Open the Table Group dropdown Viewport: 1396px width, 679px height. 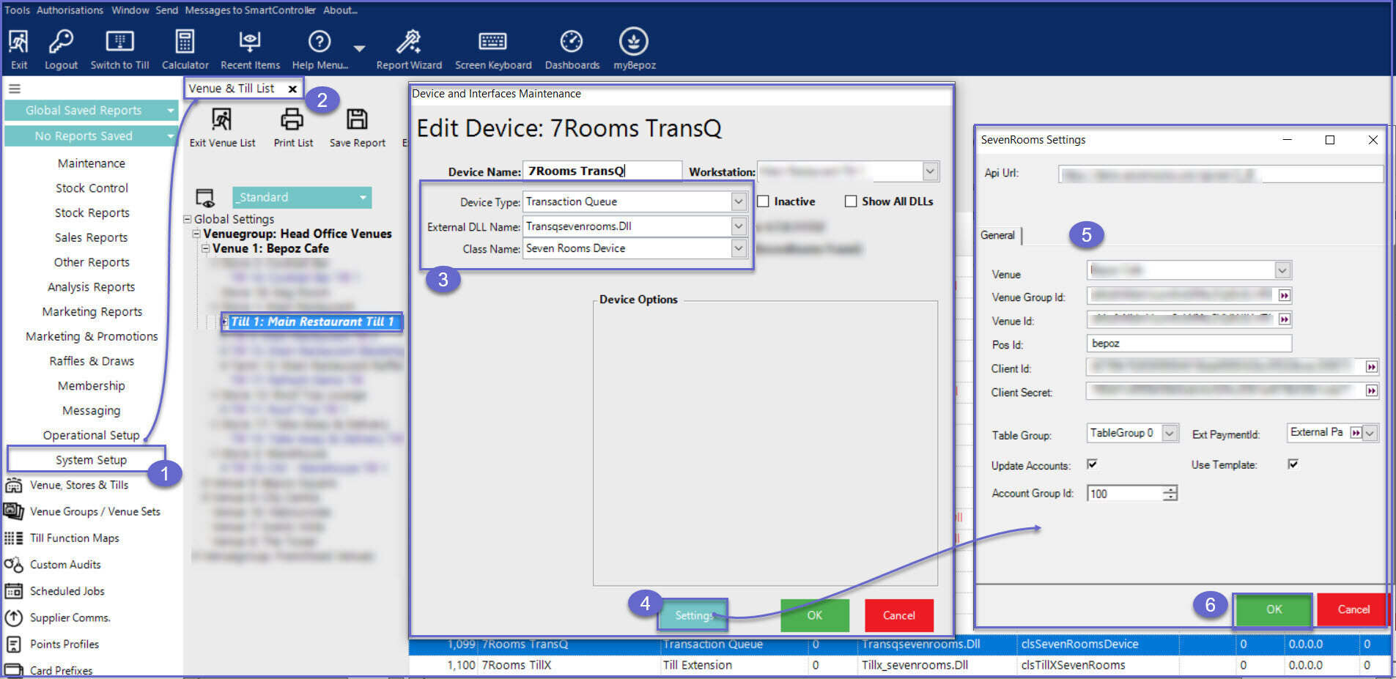pyautogui.click(x=1170, y=434)
